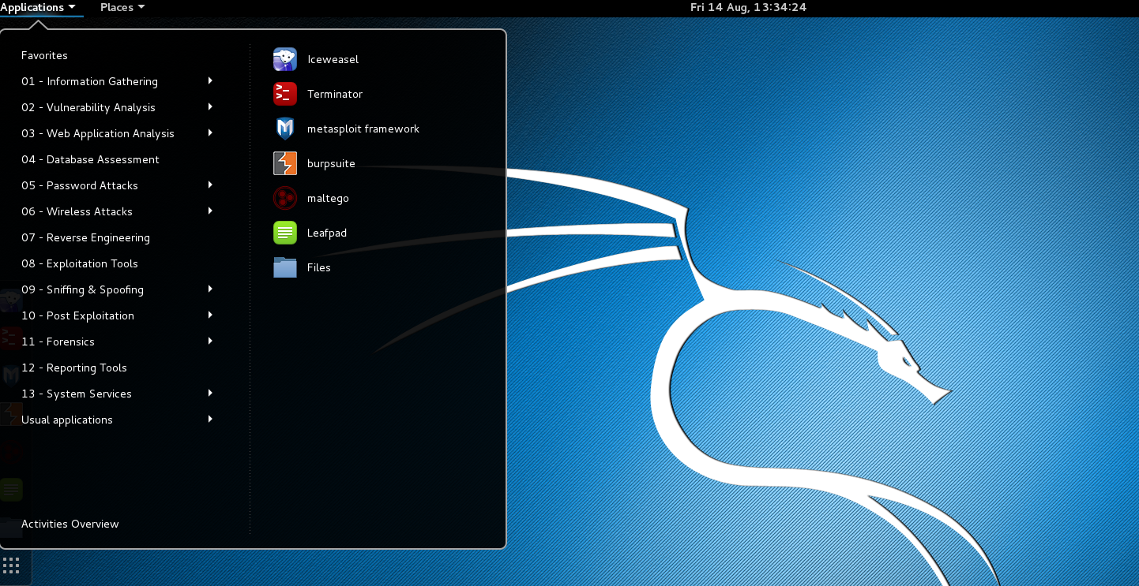Select 08 - Exploitation Tools category

81,263
